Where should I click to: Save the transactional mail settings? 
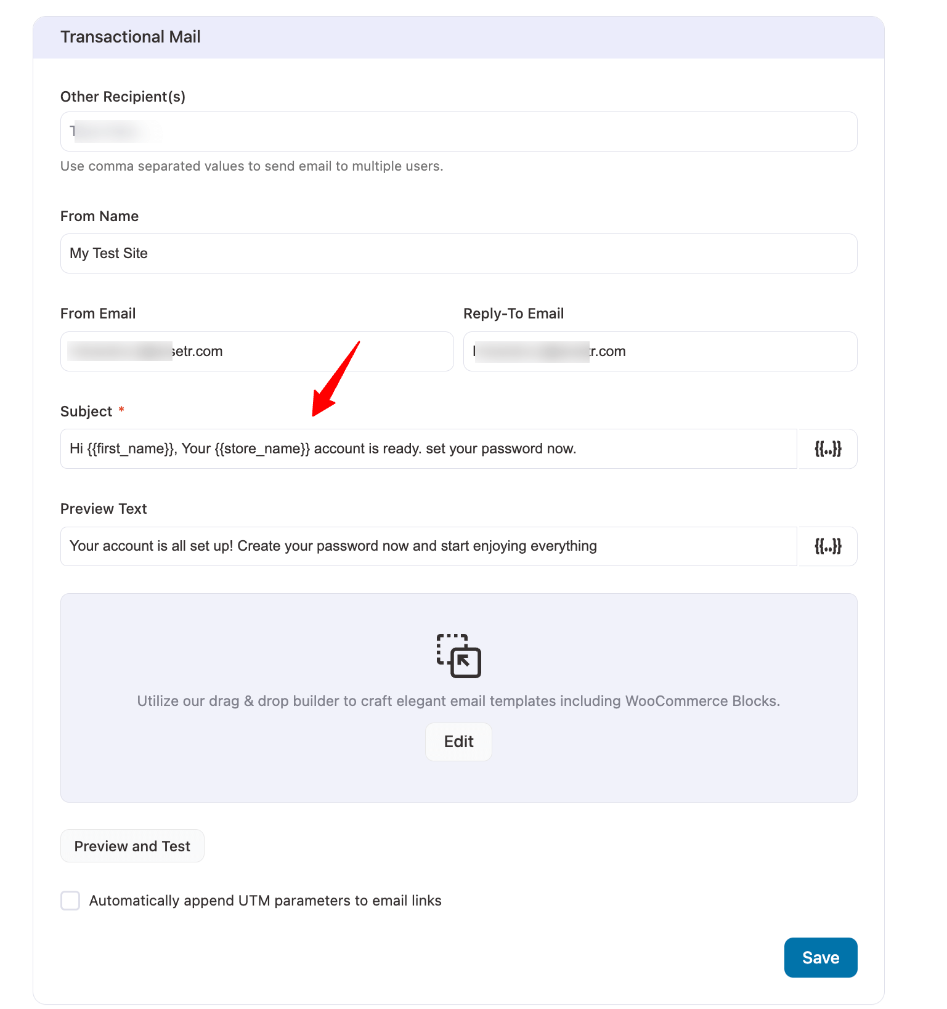(x=820, y=957)
